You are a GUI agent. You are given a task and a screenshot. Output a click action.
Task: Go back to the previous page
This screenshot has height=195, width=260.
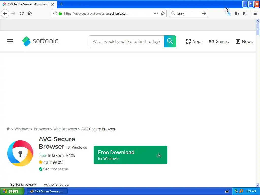click(5, 13)
